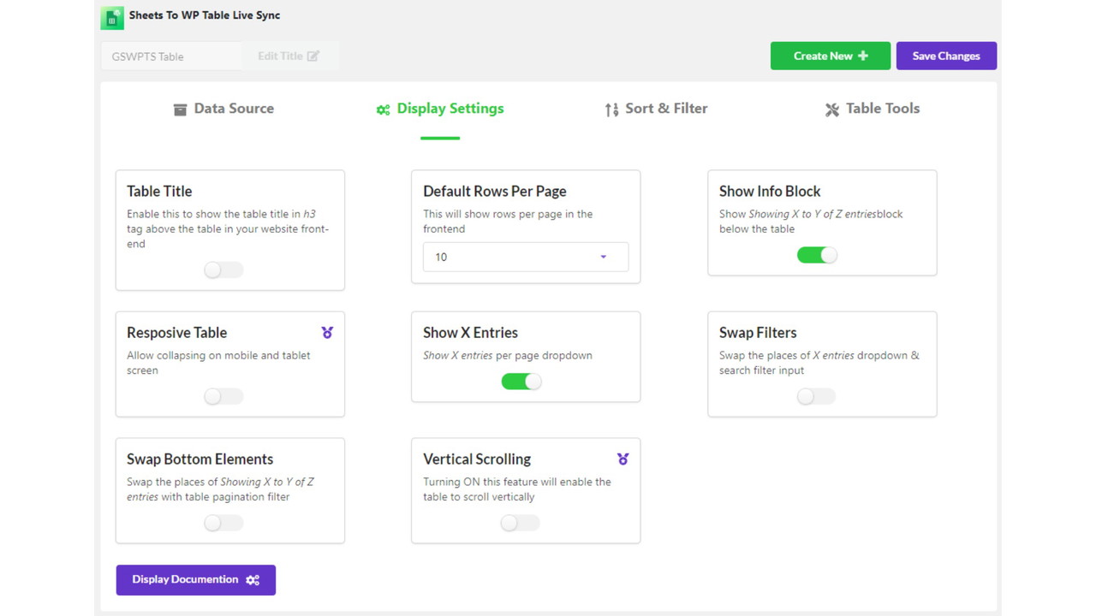The height and width of the screenshot is (616, 1096).
Task: Click the pencil icon beside Edit Title
Action: (x=313, y=56)
